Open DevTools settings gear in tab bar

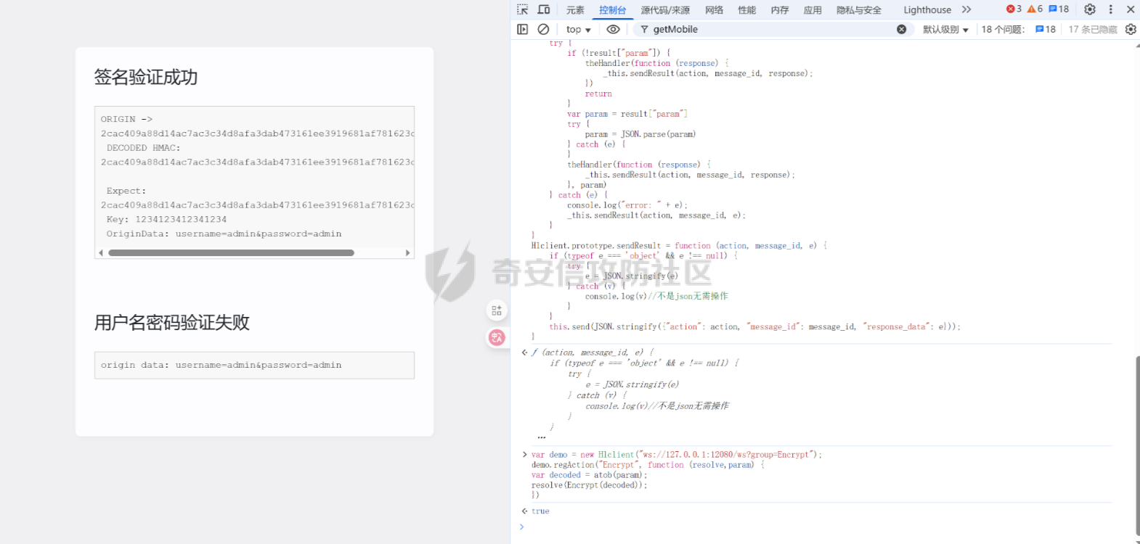tap(1090, 9)
